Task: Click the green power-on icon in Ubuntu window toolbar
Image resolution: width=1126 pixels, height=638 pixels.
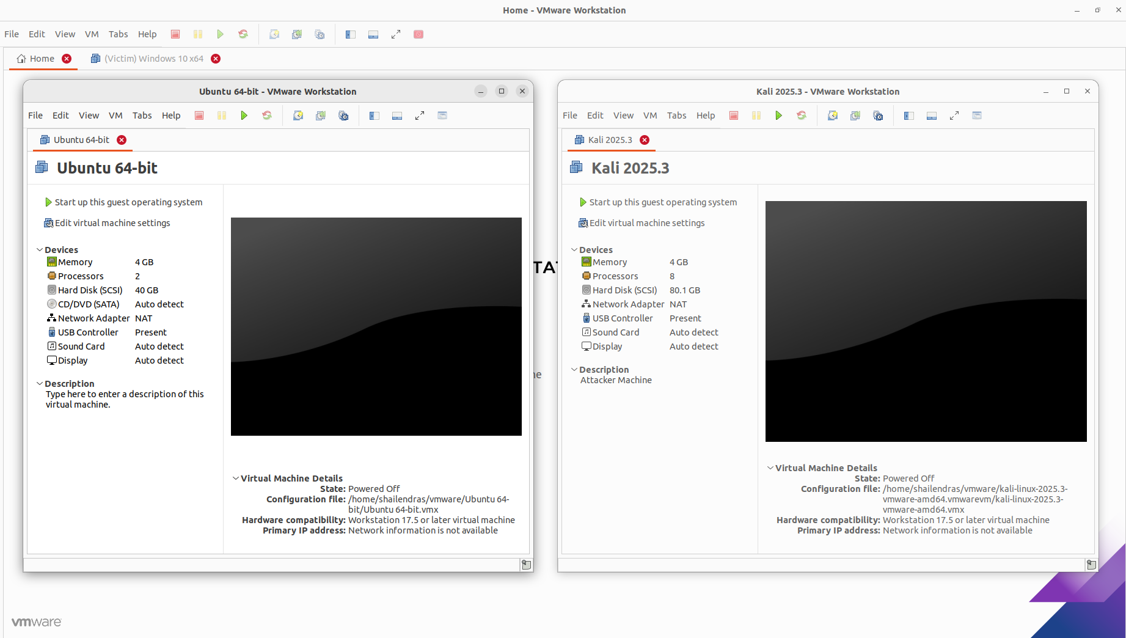Action: (x=244, y=116)
